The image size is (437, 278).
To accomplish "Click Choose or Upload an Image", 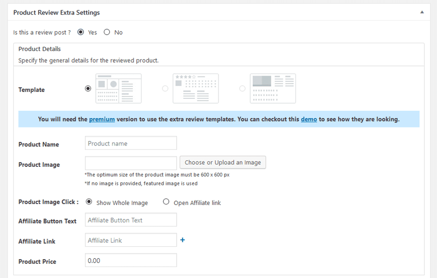I will coord(222,162).
